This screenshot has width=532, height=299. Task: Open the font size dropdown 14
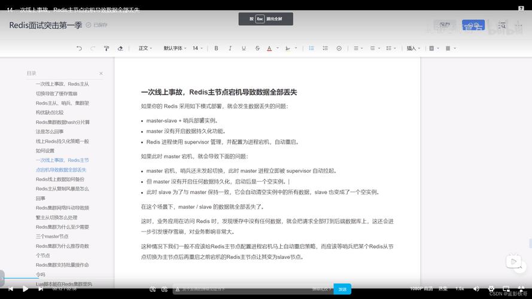click(x=197, y=48)
